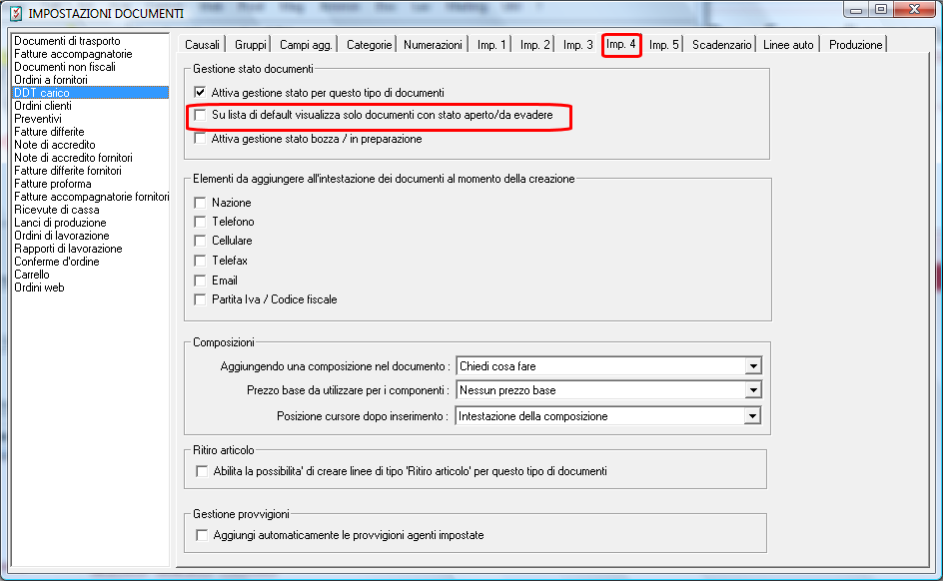The height and width of the screenshot is (581, 943).
Task: Click the 'Chiedi cosa fare' combo box field
Action: coord(608,366)
